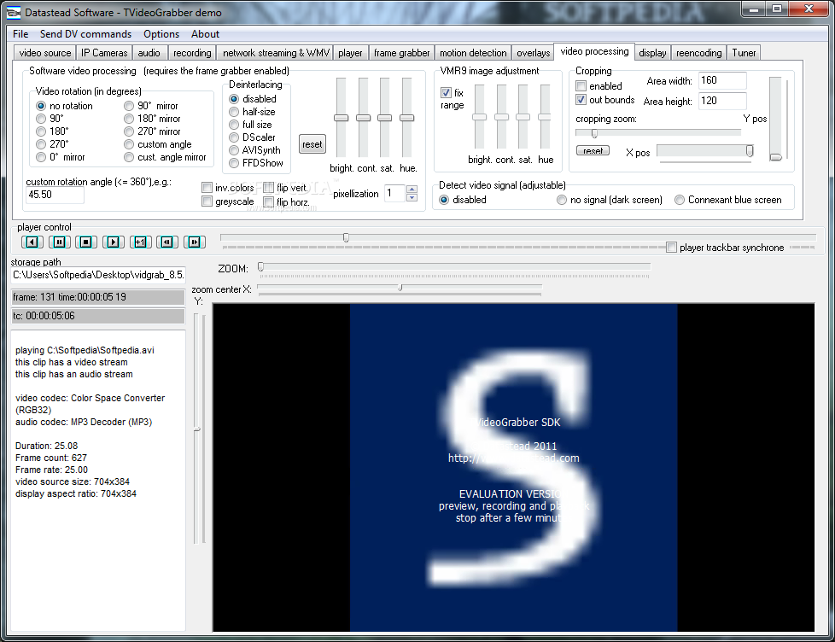Switch to the Tuner tab
The height and width of the screenshot is (642, 835).
tap(744, 53)
